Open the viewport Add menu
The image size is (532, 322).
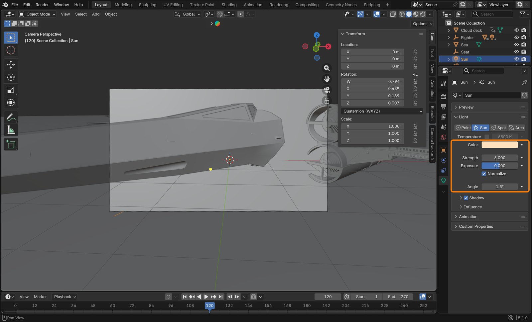click(96, 14)
